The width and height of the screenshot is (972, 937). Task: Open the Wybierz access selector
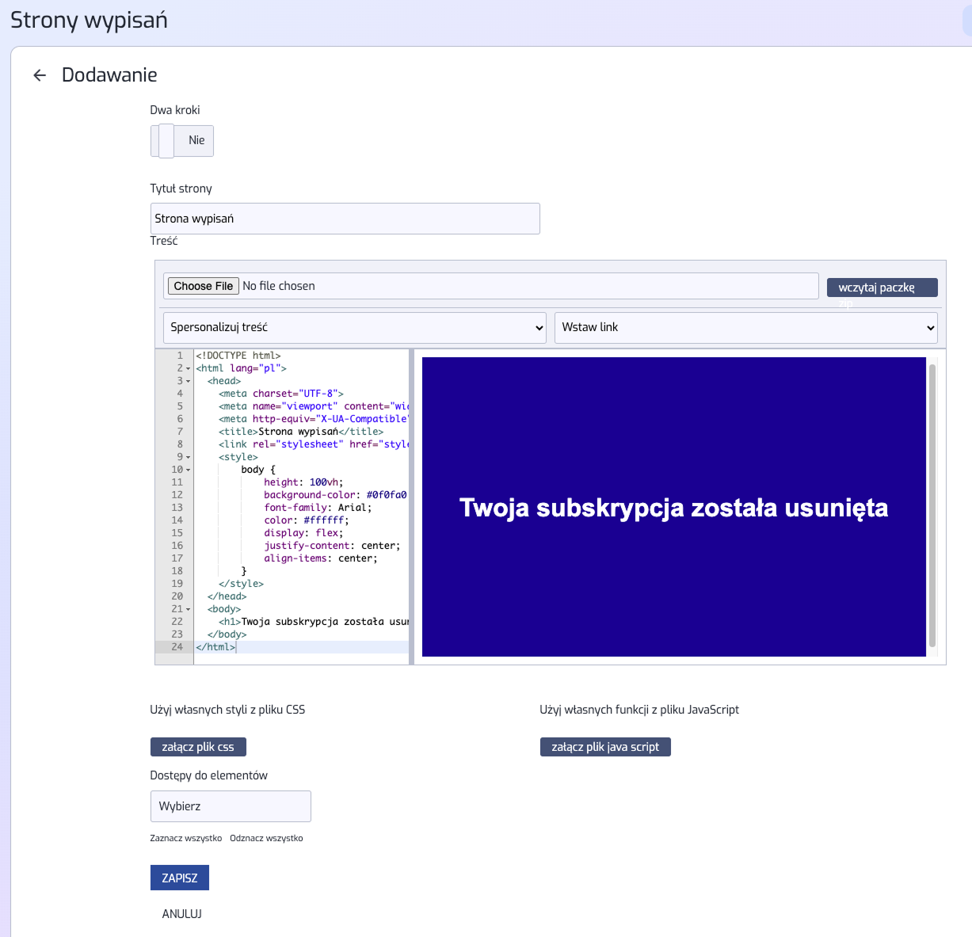[x=231, y=806]
